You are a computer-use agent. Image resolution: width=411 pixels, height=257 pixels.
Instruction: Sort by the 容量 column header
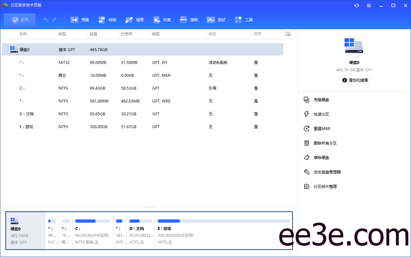93,34
